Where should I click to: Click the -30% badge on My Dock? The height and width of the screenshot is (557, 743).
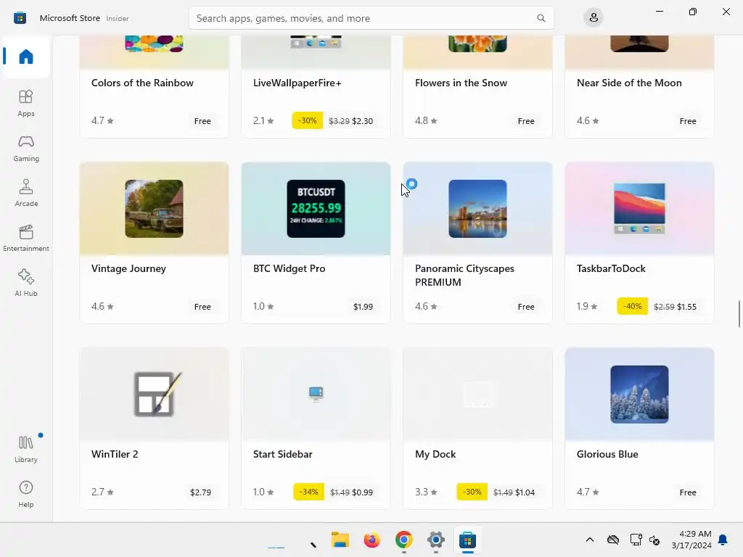472,492
